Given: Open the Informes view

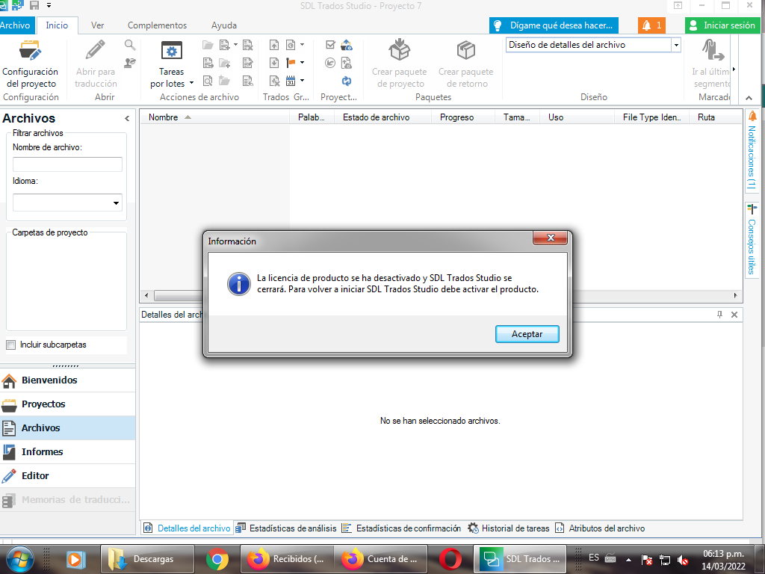Looking at the screenshot, I should click(x=68, y=452).
